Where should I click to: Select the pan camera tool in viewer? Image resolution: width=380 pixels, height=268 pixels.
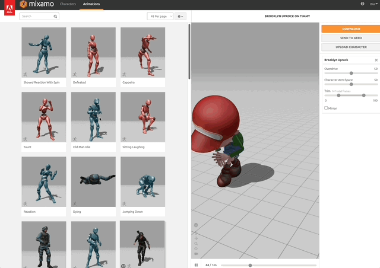[x=196, y=238]
